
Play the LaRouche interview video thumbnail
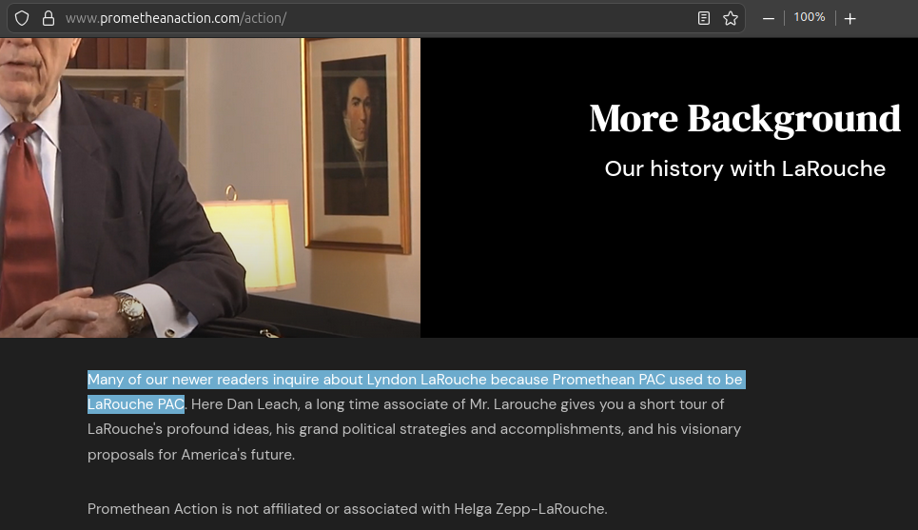click(210, 187)
